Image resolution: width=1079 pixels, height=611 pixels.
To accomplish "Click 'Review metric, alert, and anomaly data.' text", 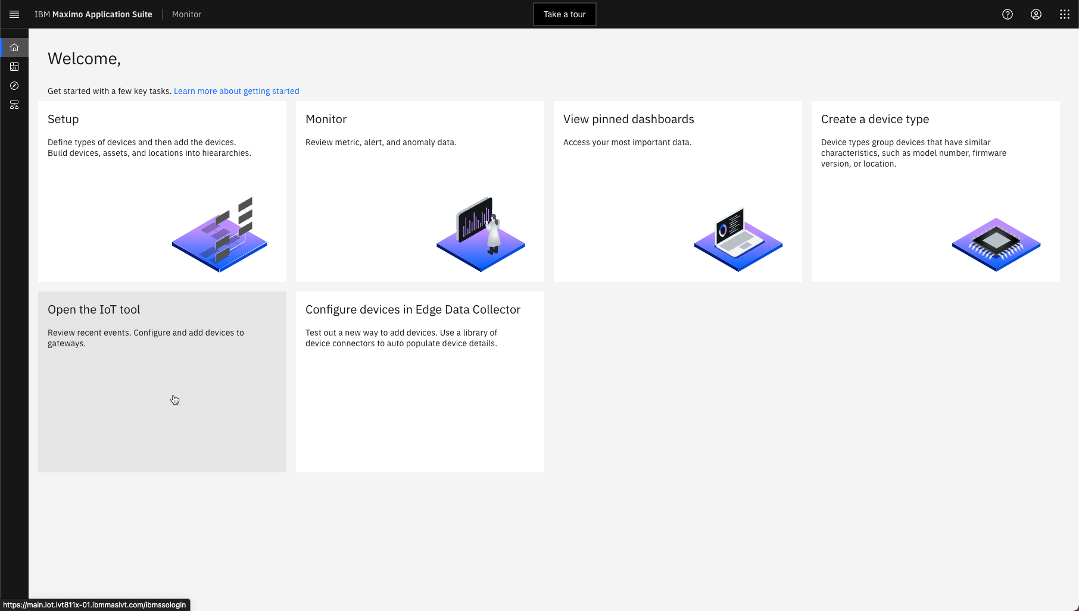I will (381, 142).
